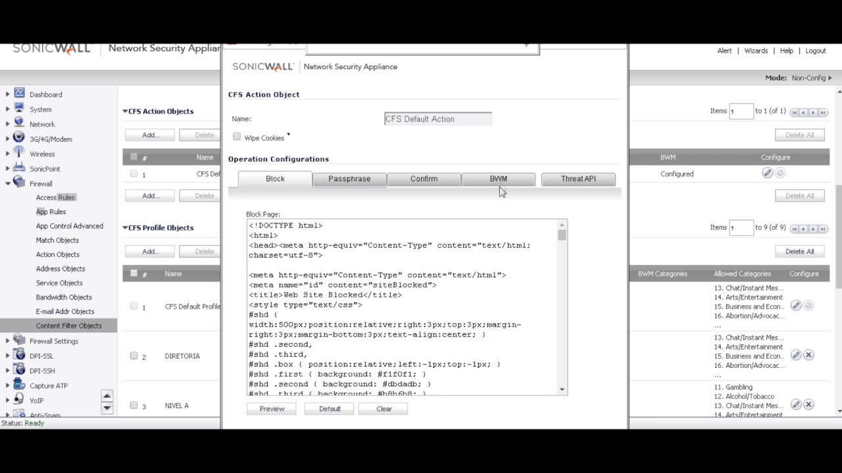Image resolution: width=842 pixels, height=473 pixels.
Task: Click the Preview button
Action: (272, 409)
